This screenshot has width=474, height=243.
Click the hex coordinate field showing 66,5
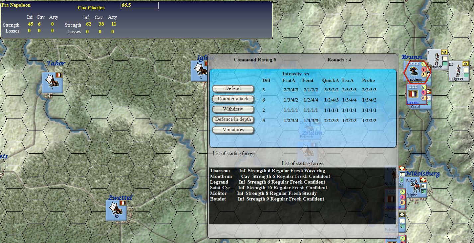(140, 5)
